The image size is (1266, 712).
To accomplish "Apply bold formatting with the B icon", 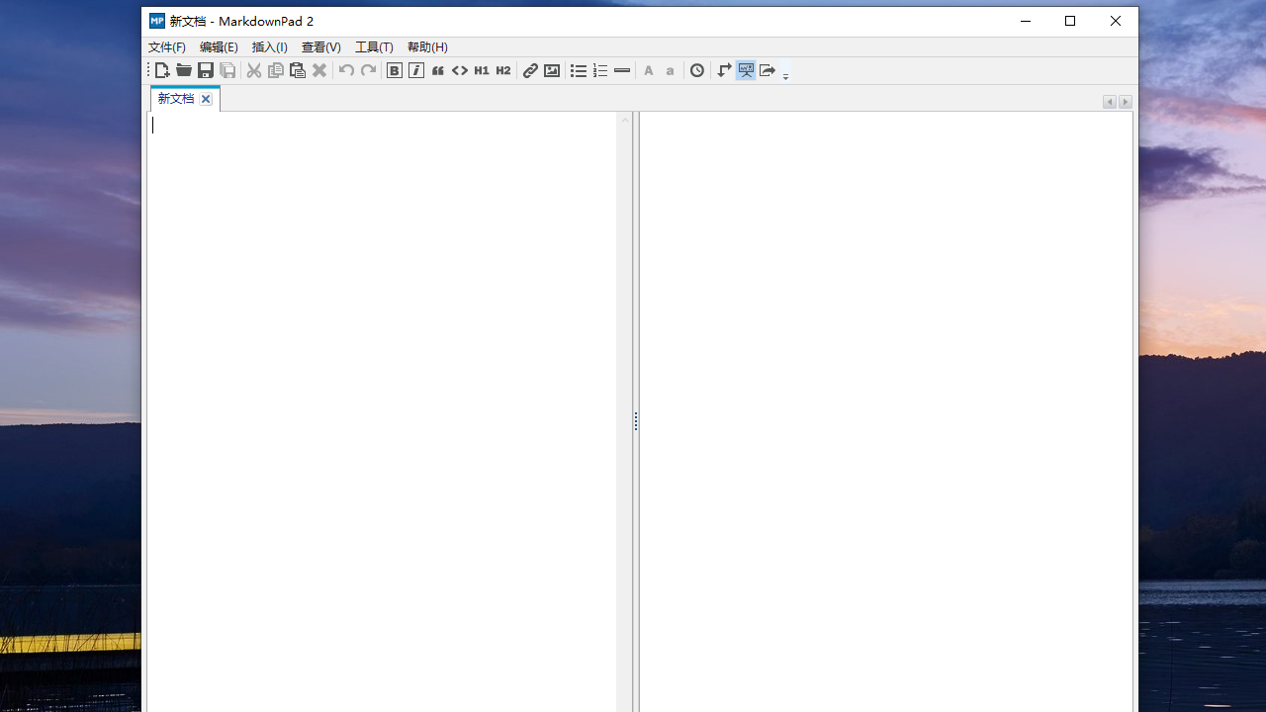I will click(x=394, y=70).
